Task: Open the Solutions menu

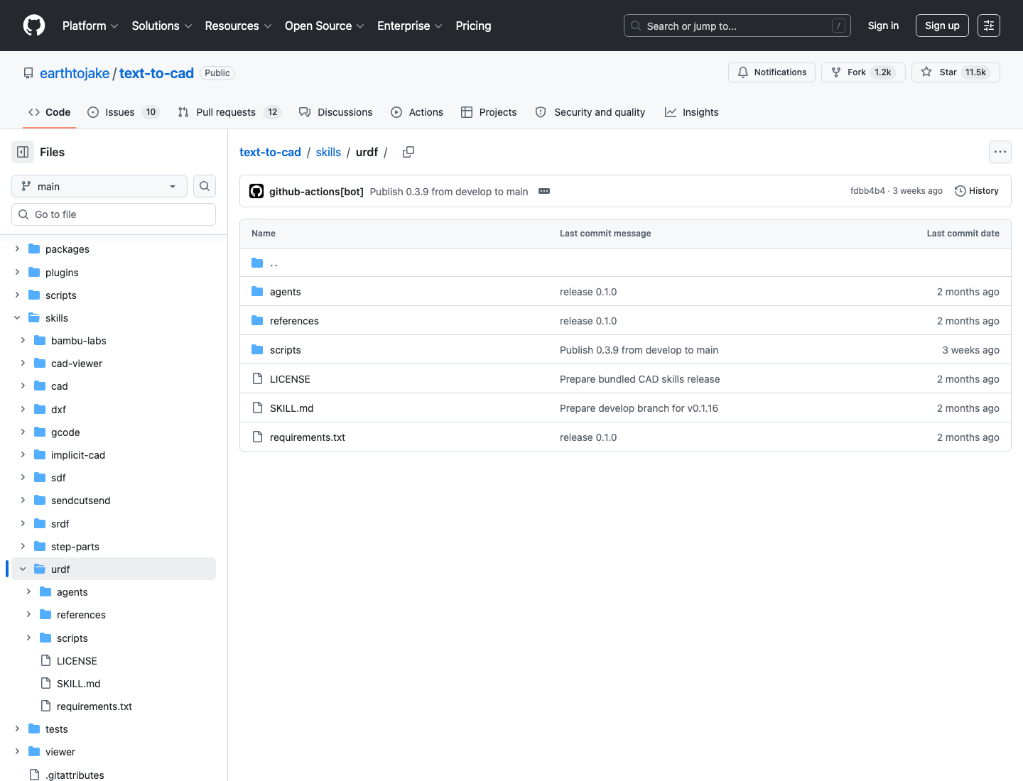Action: click(162, 26)
